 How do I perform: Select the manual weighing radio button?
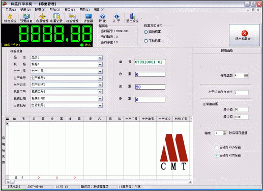(x=146, y=41)
